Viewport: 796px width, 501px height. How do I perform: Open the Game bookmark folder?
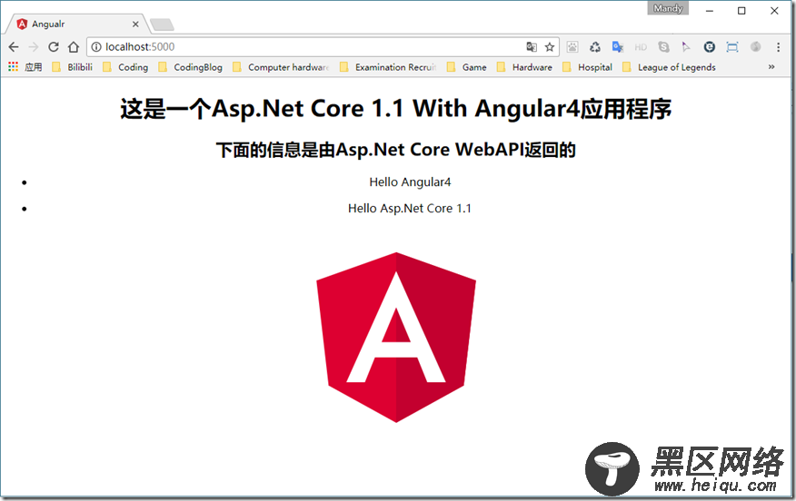[466, 67]
